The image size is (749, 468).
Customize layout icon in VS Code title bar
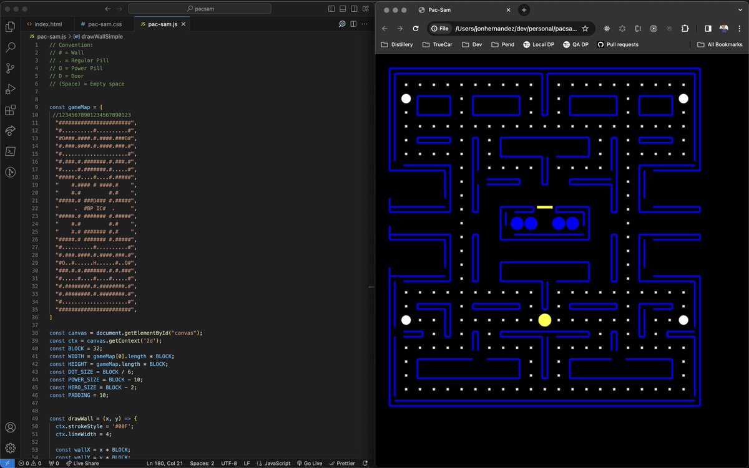click(x=365, y=9)
